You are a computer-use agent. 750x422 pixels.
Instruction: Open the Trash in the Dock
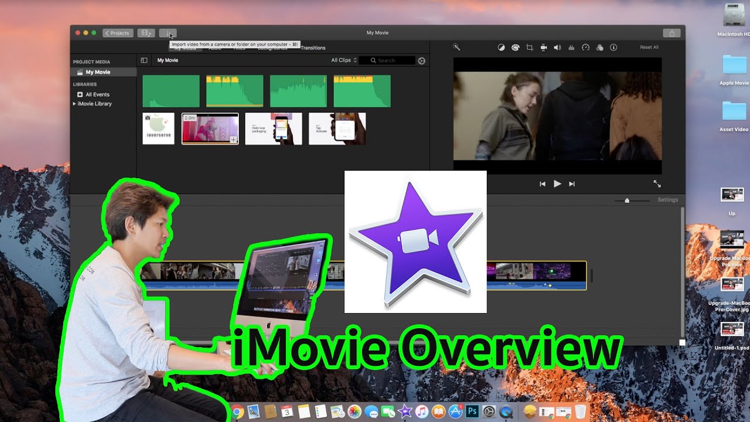pyautogui.click(x=580, y=412)
